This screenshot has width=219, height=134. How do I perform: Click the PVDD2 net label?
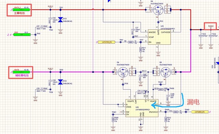click(211, 26)
